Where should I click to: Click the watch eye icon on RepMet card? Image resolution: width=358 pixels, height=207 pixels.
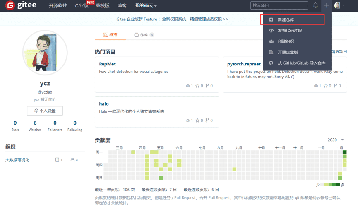187,86
